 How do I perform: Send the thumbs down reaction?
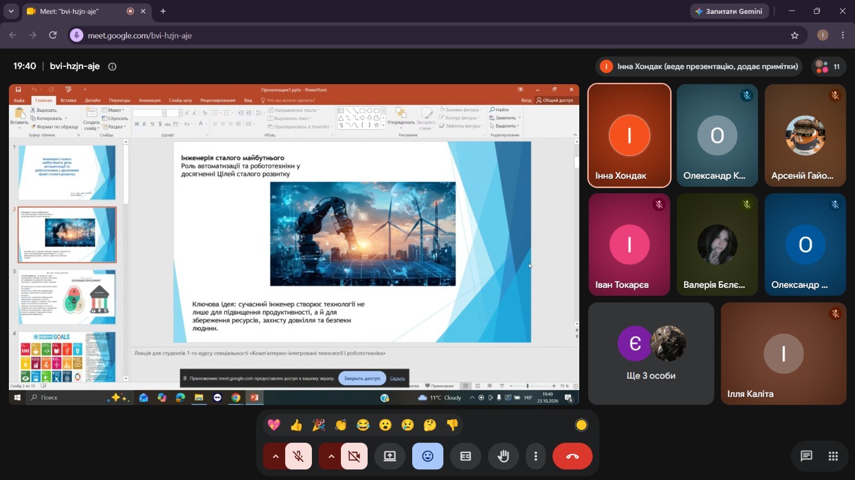click(452, 425)
